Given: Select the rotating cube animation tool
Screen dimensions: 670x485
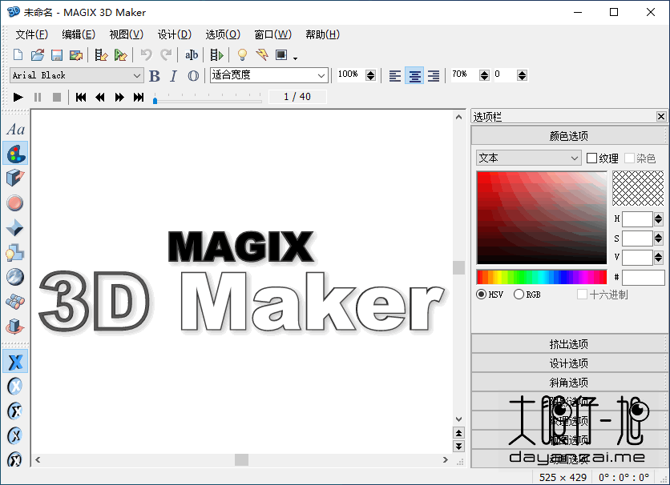Looking at the screenshot, I should click(15, 327).
